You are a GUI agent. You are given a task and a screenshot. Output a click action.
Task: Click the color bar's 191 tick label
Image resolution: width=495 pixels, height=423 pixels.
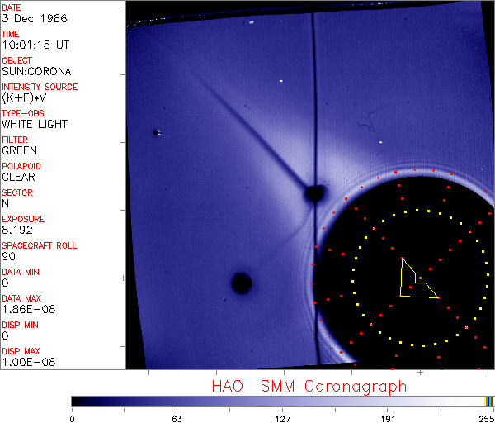click(x=389, y=417)
